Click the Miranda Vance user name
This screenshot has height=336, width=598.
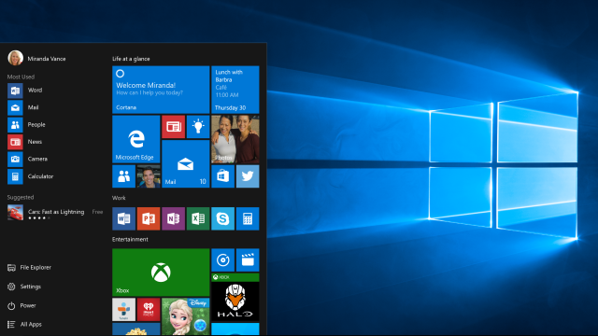point(47,59)
